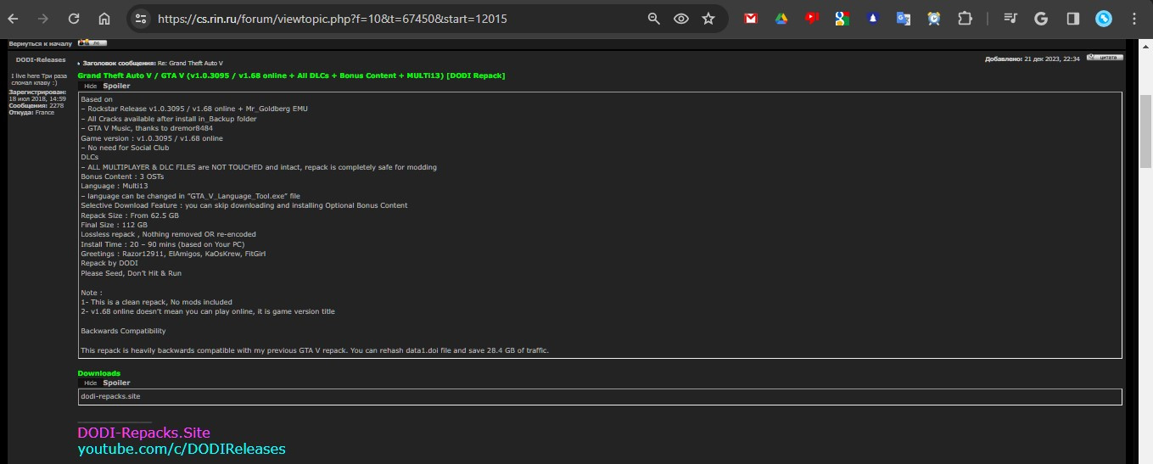This screenshot has width=1153, height=464.
Task: Collapse the Downloads spoiler with Hide
Action: [90, 383]
